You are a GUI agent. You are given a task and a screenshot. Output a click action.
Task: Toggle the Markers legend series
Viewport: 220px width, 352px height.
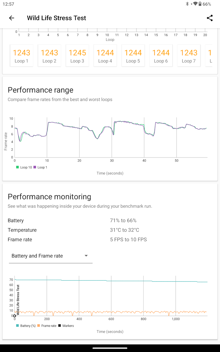[66, 326]
